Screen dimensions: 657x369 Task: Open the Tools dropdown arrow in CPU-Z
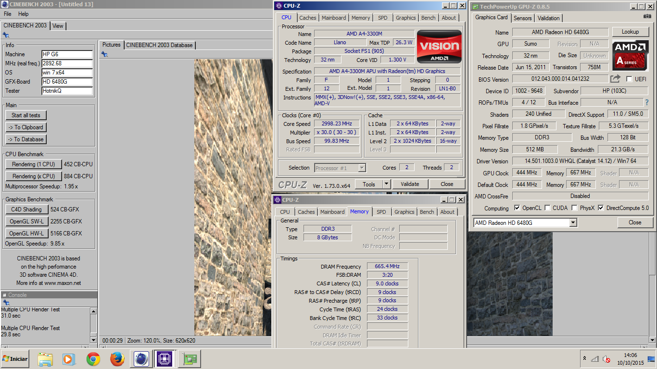coord(387,184)
